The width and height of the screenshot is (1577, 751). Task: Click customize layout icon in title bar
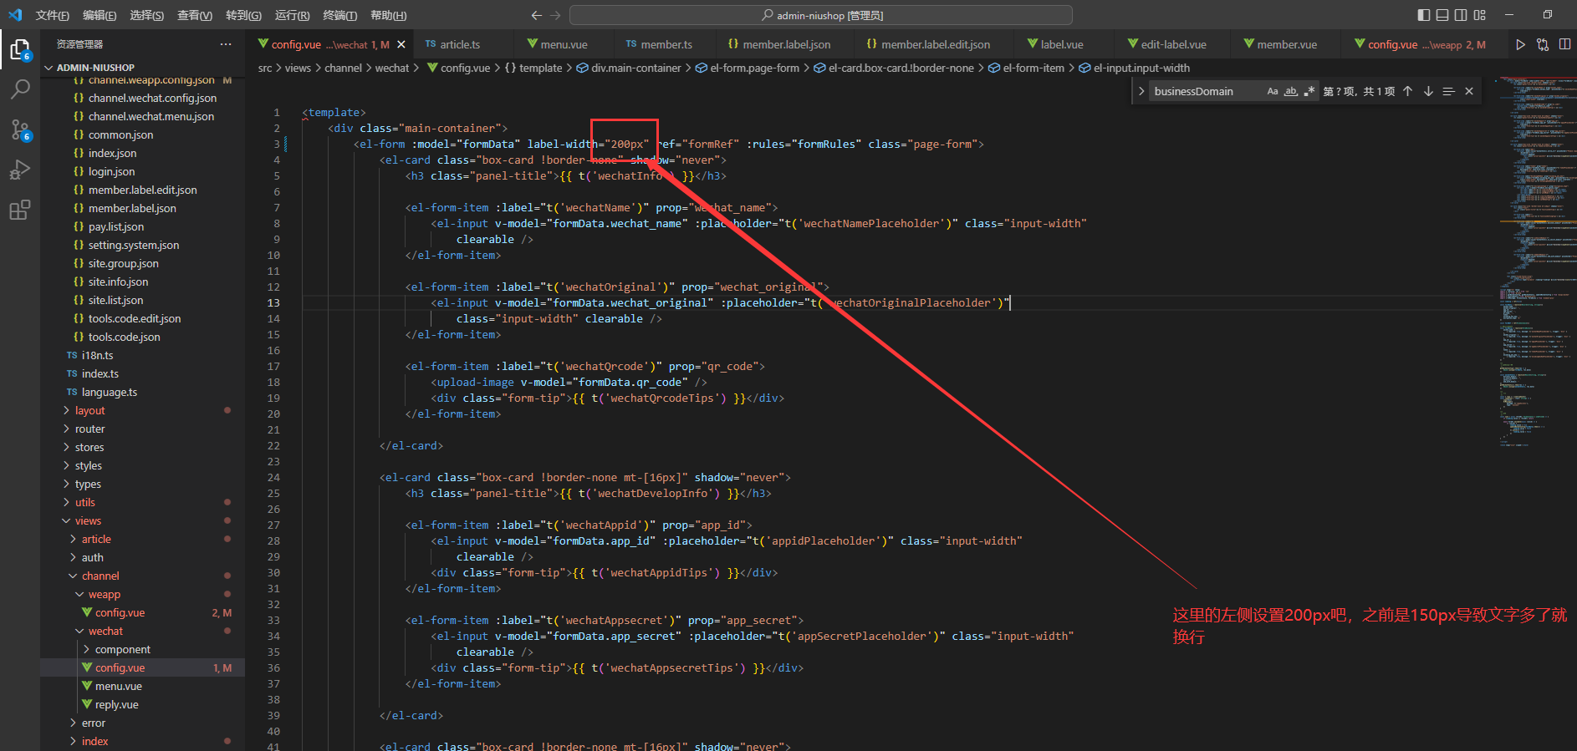[1480, 15]
